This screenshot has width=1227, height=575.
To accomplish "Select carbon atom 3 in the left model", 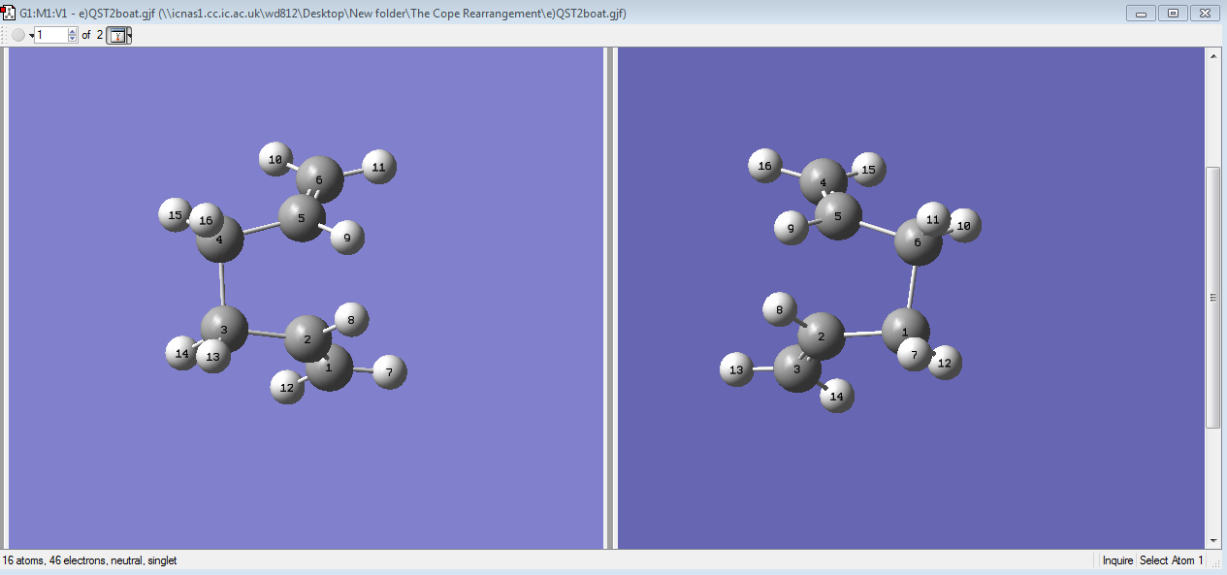I will pyautogui.click(x=224, y=329).
